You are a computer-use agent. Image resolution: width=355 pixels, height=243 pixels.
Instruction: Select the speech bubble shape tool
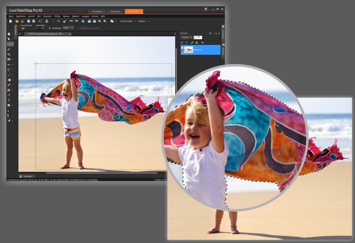click(x=9, y=106)
